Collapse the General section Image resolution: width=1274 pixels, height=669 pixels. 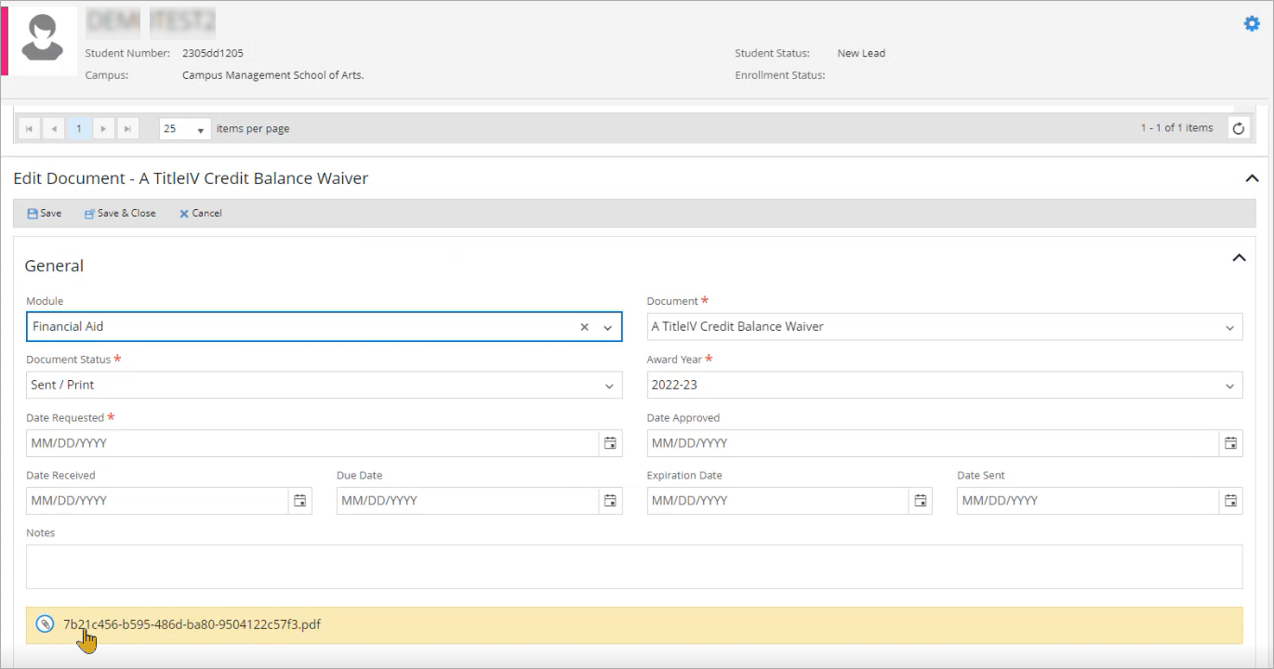(1239, 258)
